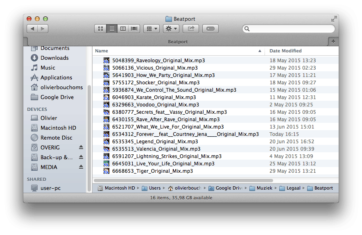Jump to Muziek folder in path bar
This screenshot has width=362, height=235.
point(261,188)
